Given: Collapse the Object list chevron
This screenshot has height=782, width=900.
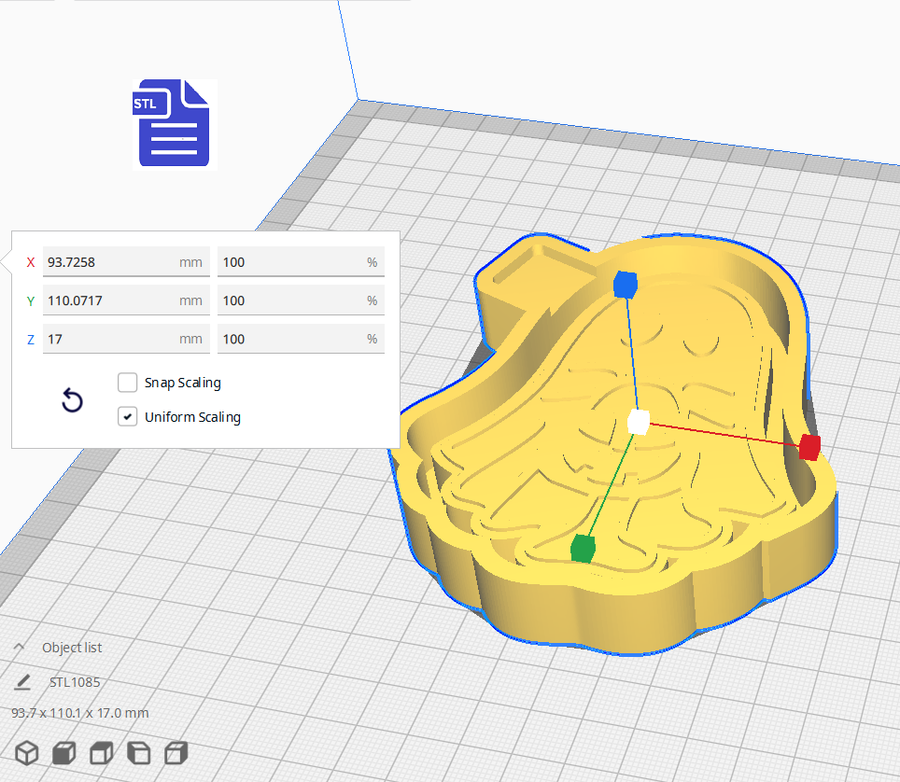Looking at the screenshot, I should 19,648.
